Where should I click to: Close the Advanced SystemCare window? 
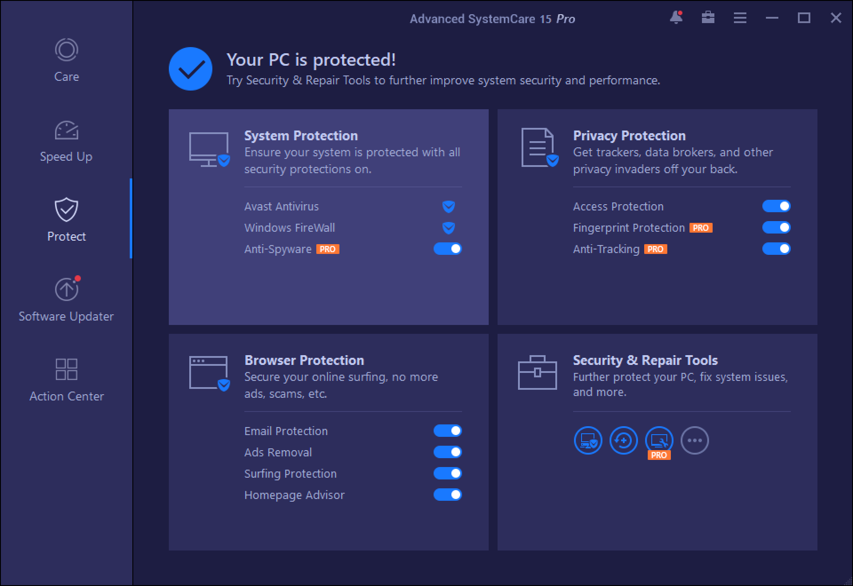pos(836,18)
